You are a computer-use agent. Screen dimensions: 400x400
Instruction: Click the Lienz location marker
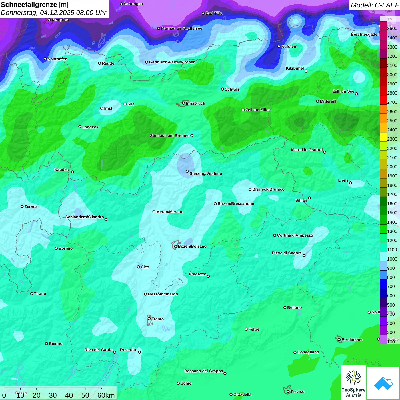tap(351, 183)
